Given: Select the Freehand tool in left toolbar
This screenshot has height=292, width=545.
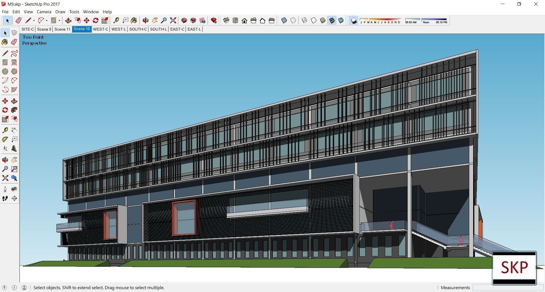Looking at the screenshot, I should [x=14, y=53].
